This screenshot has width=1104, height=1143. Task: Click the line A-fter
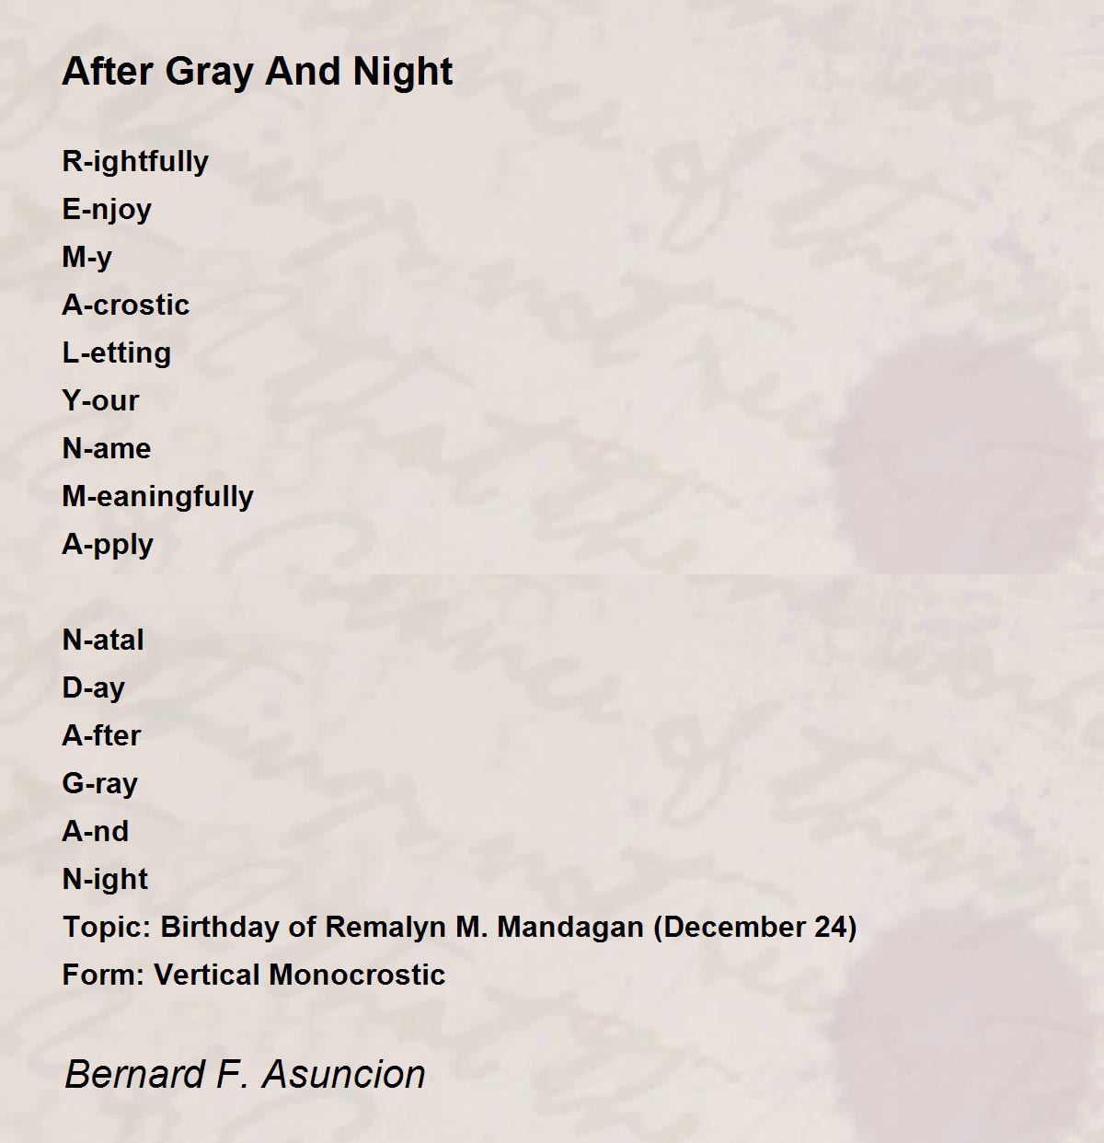click(x=101, y=735)
